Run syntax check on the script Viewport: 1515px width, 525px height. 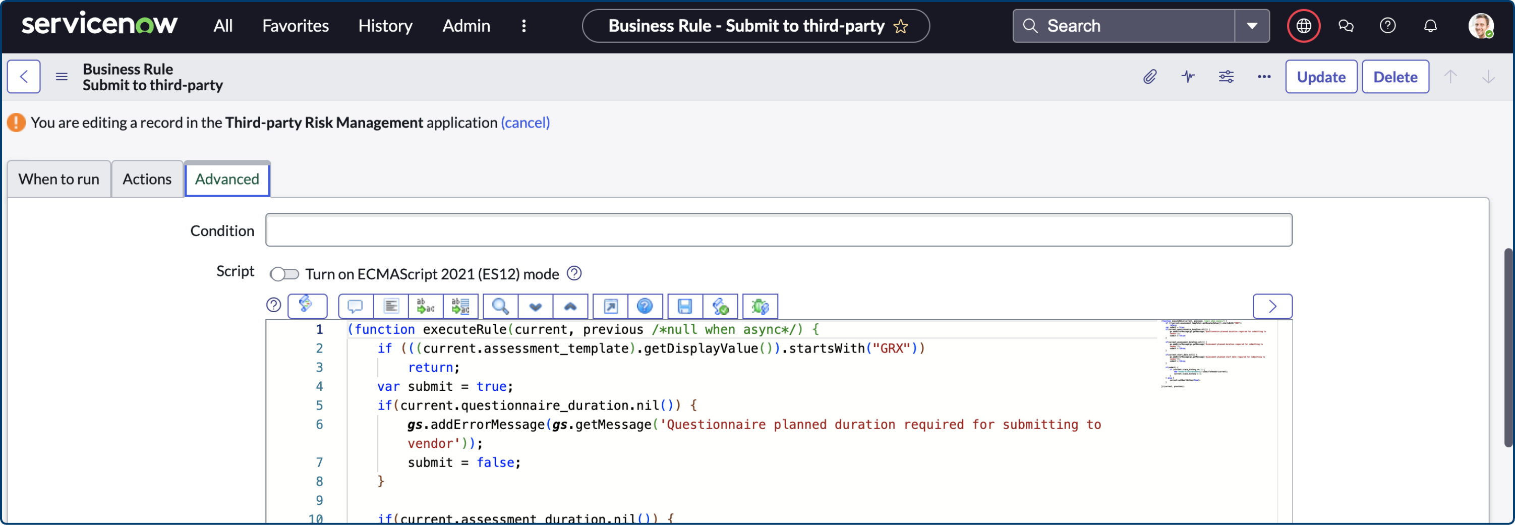721,306
